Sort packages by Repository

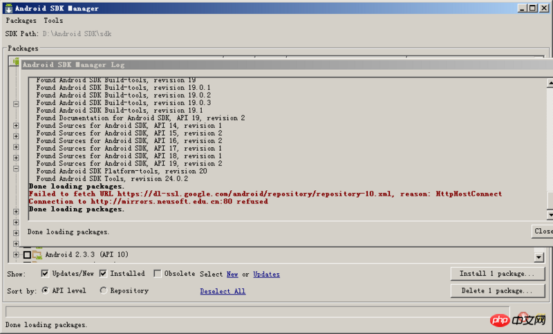[x=103, y=290]
